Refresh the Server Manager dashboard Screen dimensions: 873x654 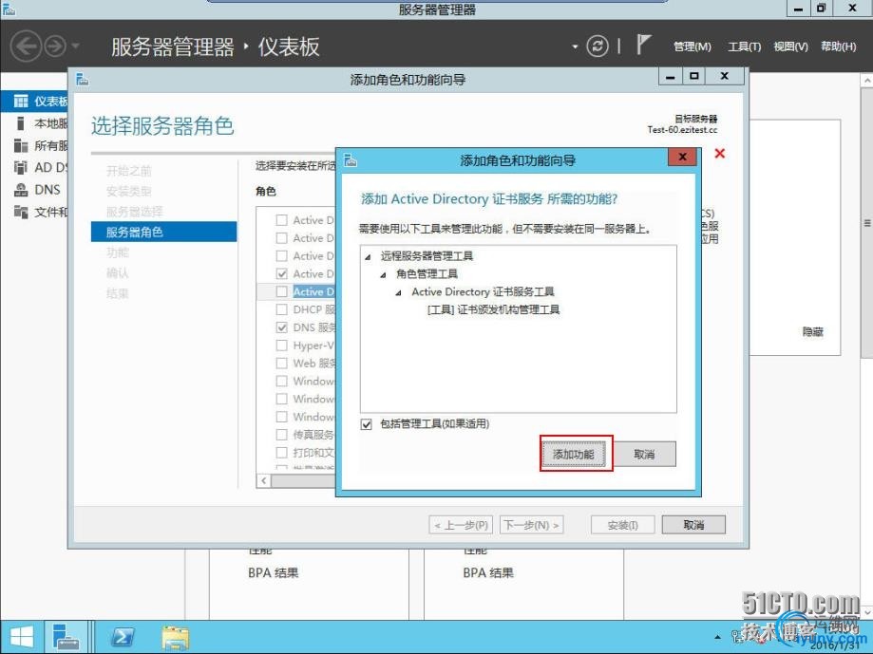click(598, 46)
